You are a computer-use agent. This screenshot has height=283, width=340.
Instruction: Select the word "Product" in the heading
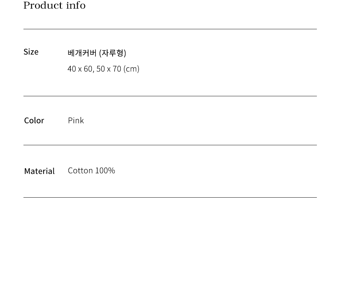[x=43, y=5]
